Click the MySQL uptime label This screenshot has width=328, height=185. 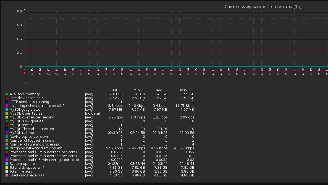22,133
